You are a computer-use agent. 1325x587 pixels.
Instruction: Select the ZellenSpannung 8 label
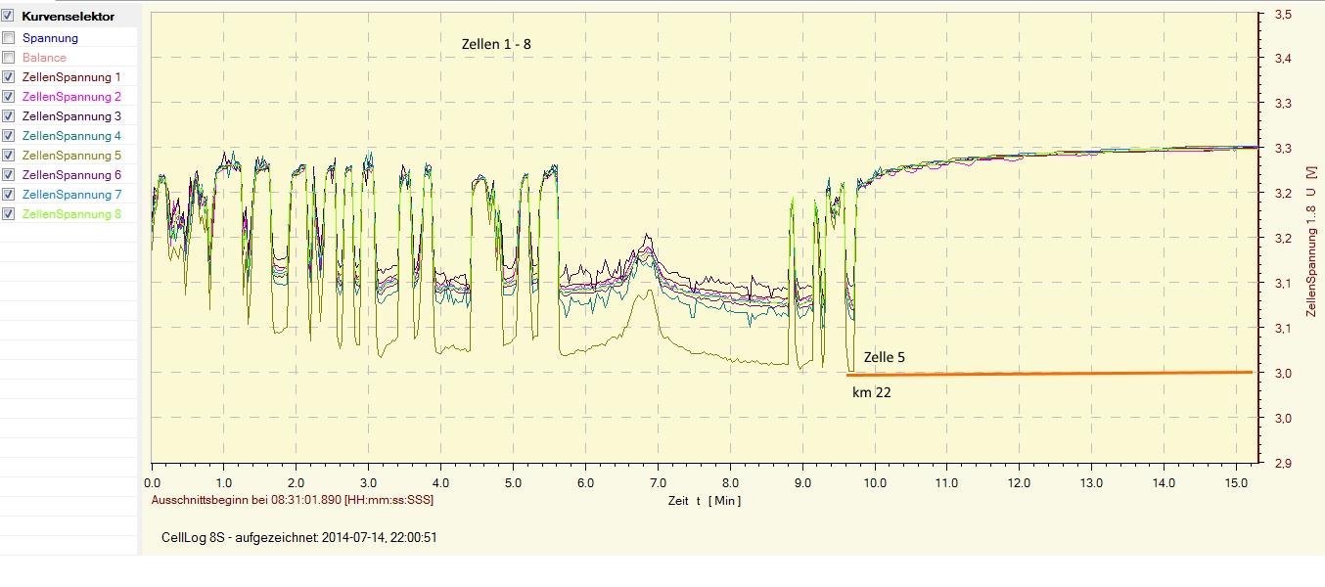(x=71, y=214)
